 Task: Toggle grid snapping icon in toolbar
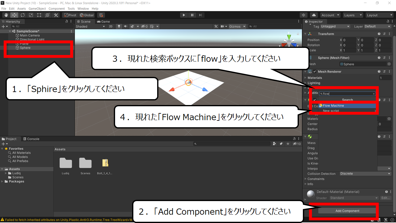click(101, 15)
